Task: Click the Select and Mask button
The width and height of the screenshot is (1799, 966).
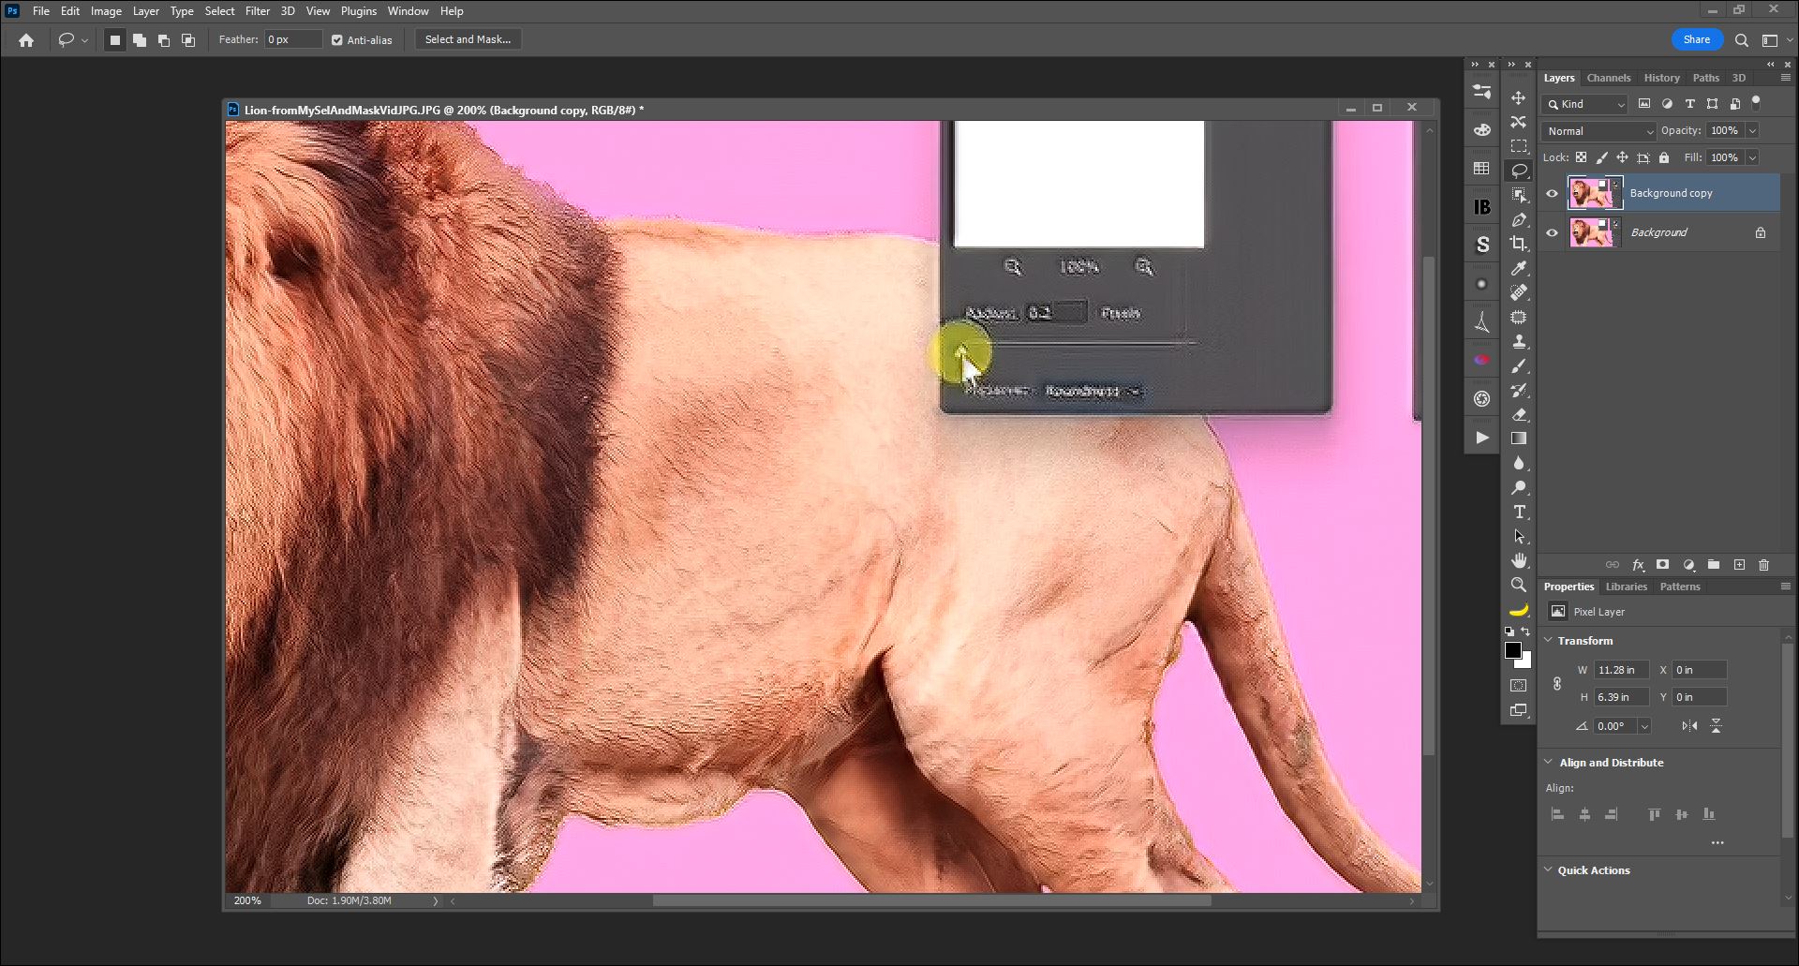Action: pos(468,39)
